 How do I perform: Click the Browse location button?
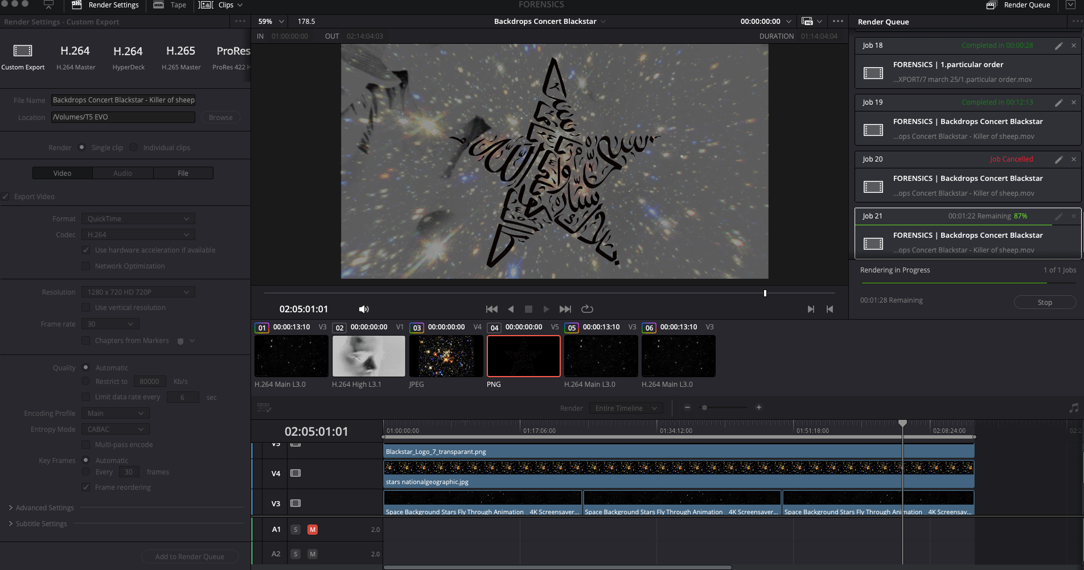coord(221,118)
